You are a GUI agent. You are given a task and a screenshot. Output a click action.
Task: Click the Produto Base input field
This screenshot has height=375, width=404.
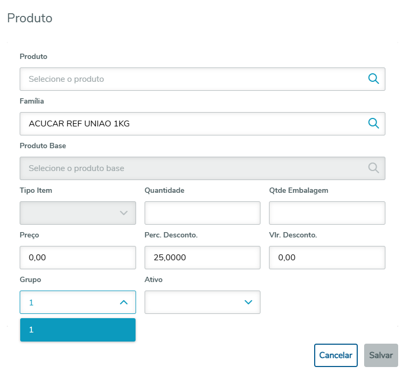pyautogui.click(x=191, y=168)
